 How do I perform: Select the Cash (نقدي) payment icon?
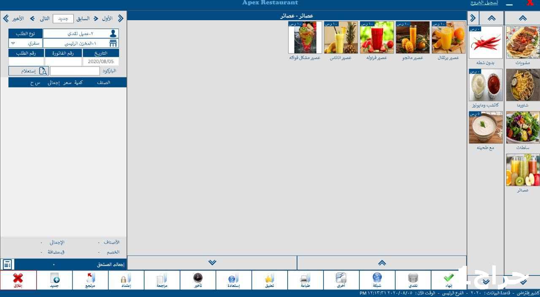(413, 280)
